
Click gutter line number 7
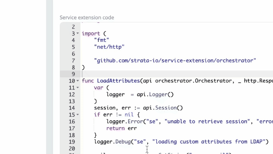(x=73, y=61)
